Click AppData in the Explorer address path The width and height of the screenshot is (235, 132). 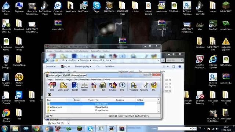pyautogui.click(x=72, y=60)
